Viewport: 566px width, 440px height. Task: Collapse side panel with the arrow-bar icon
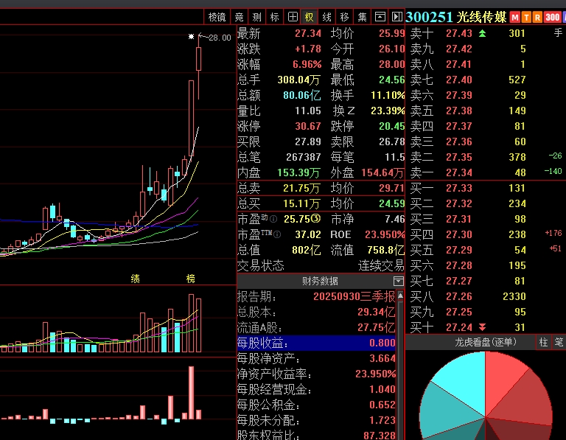pyautogui.click(x=396, y=17)
